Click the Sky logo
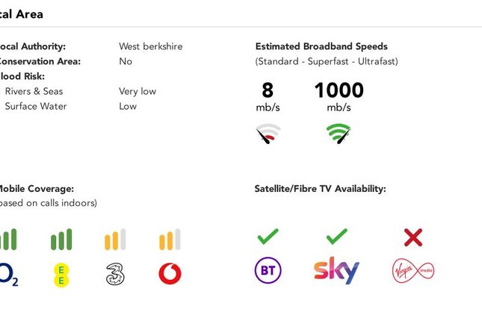Screen dimensions: 482x321 coord(336,270)
